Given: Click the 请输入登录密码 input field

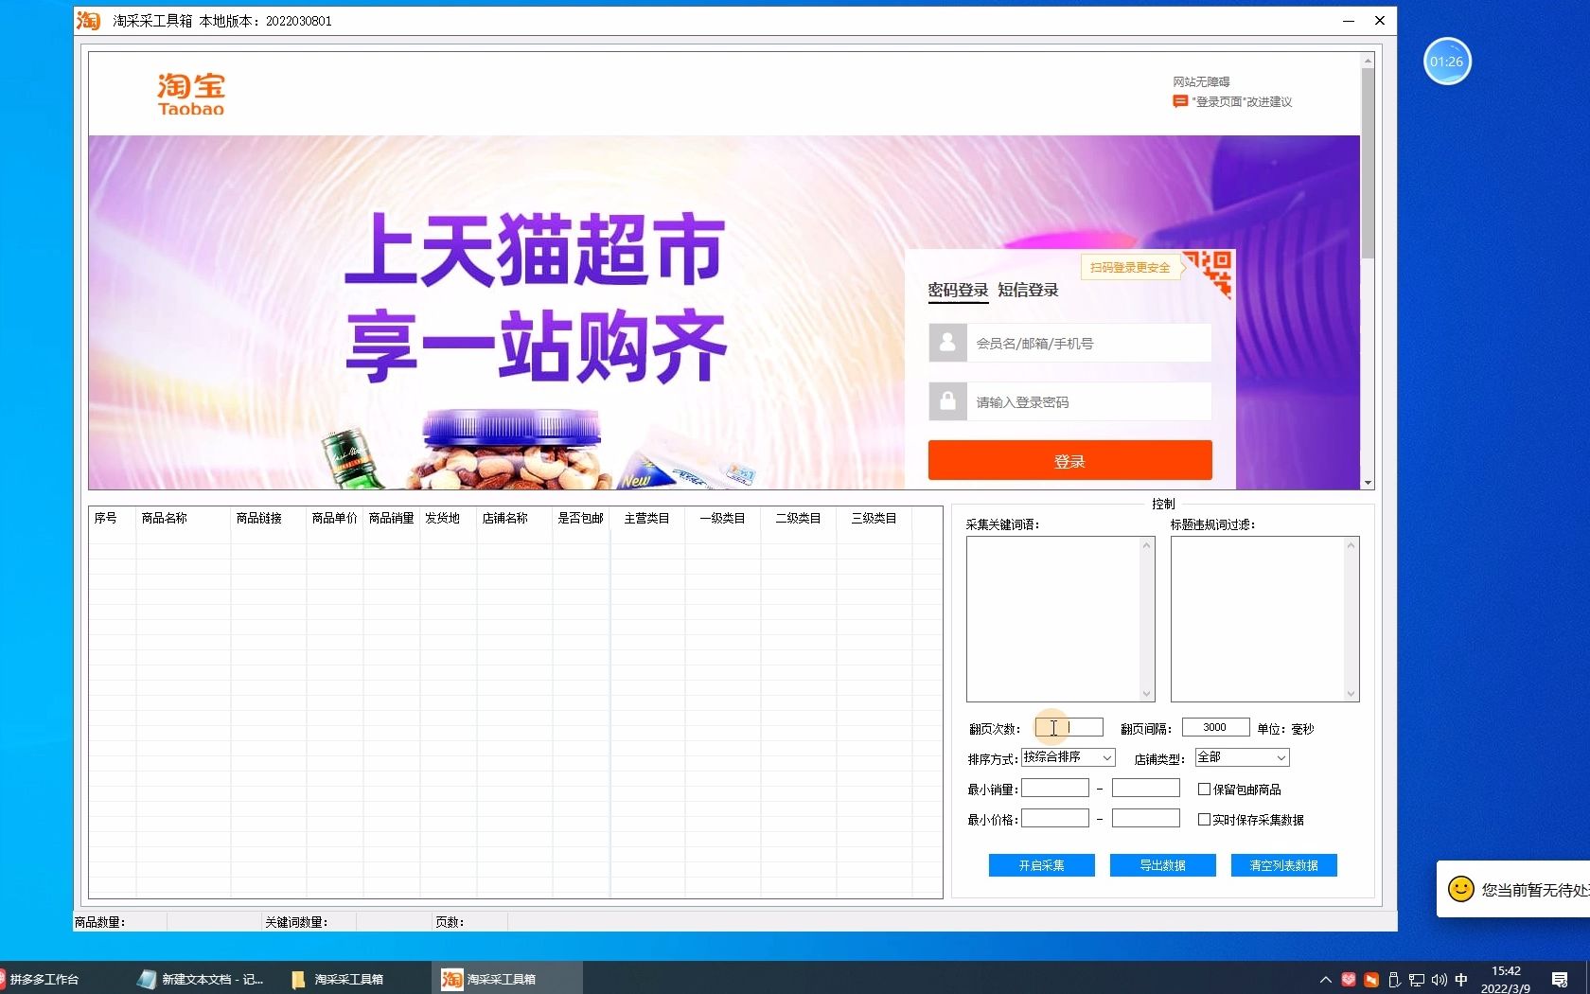Looking at the screenshot, I should click(x=1088, y=401).
